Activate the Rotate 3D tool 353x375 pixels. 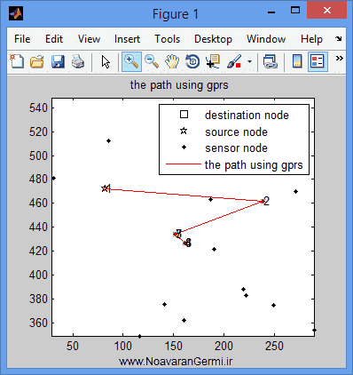pos(192,61)
